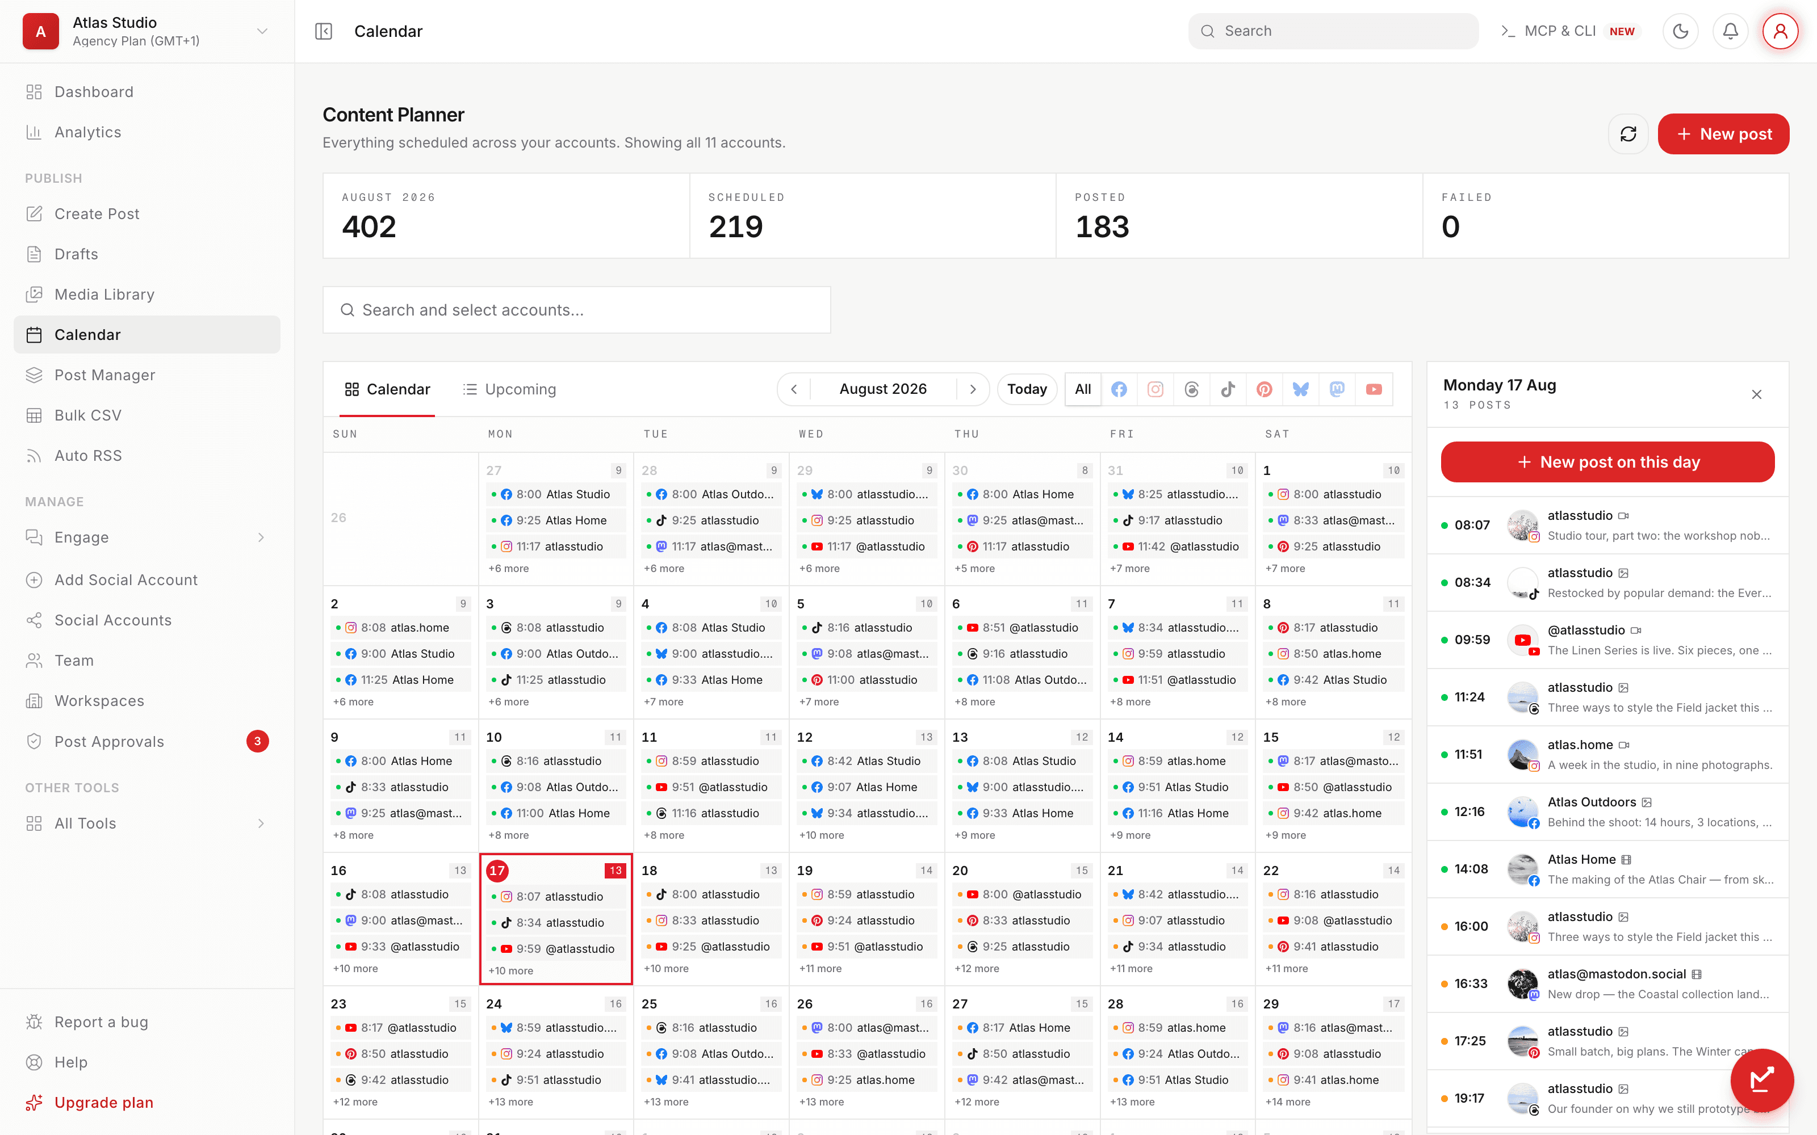Screen dimensions: 1817x1135
Task: Expand +14 more on August 29
Action: [x=1287, y=1102]
